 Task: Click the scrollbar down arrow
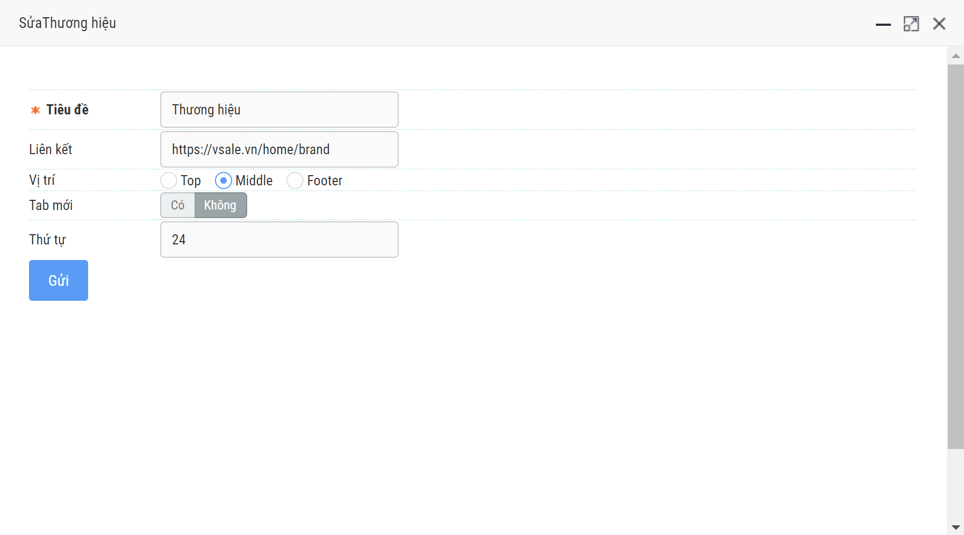(955, 527)
